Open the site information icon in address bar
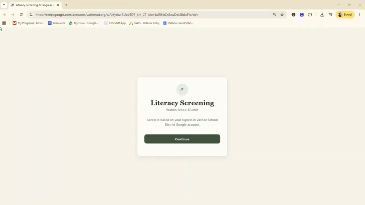 31,15
